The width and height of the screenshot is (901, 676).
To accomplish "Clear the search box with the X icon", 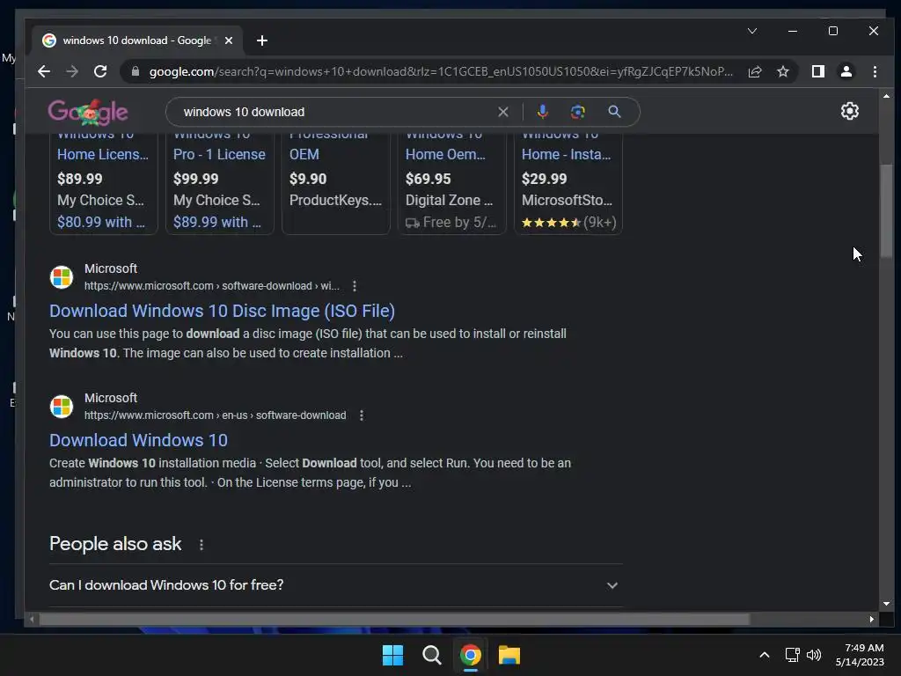I will (502, 112).
